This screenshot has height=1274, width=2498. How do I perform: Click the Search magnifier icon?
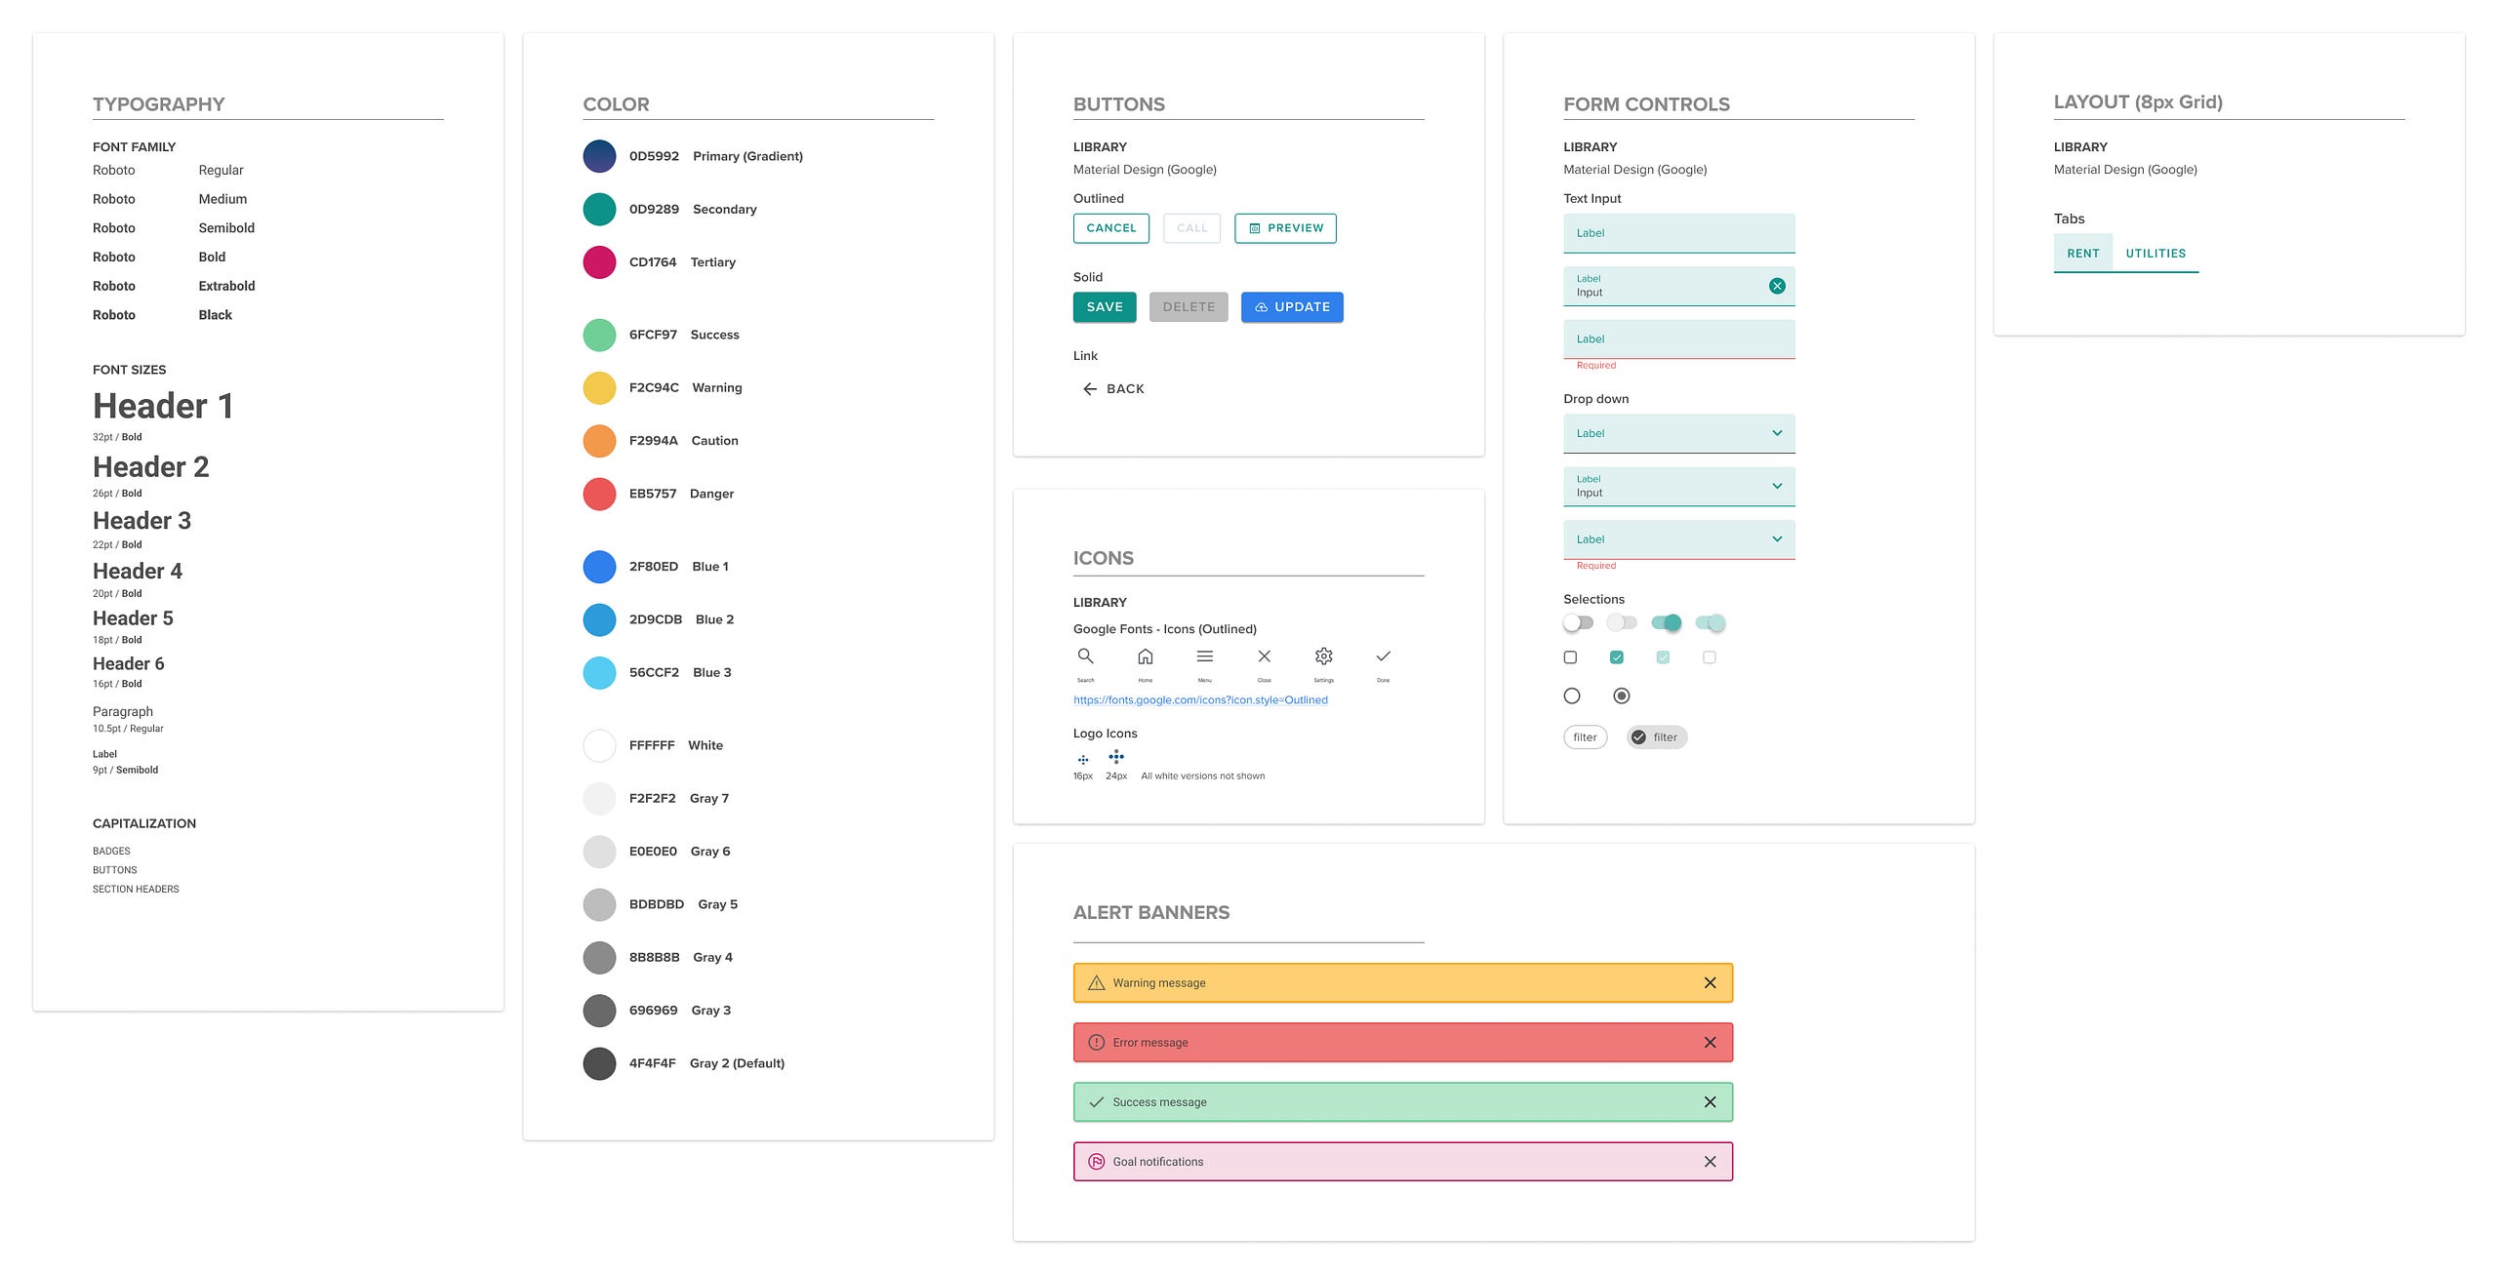coord(1085,657)
